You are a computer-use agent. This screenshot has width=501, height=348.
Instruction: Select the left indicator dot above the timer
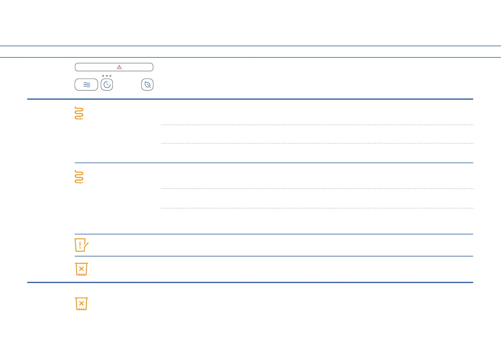tap(103, 76)
